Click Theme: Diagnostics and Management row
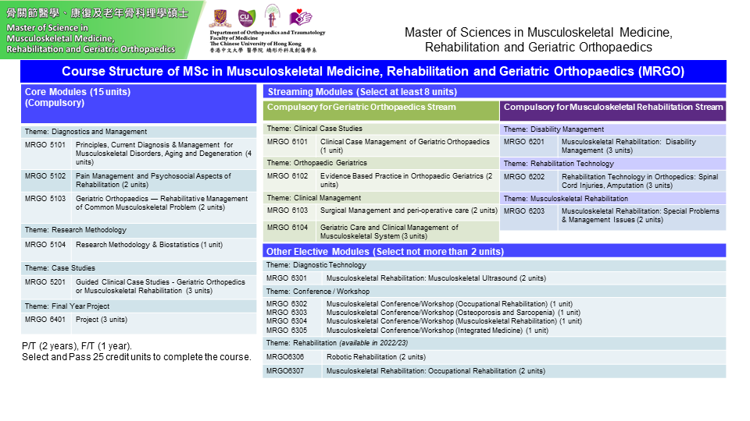 pyautogui.click(x=139, y=132)
